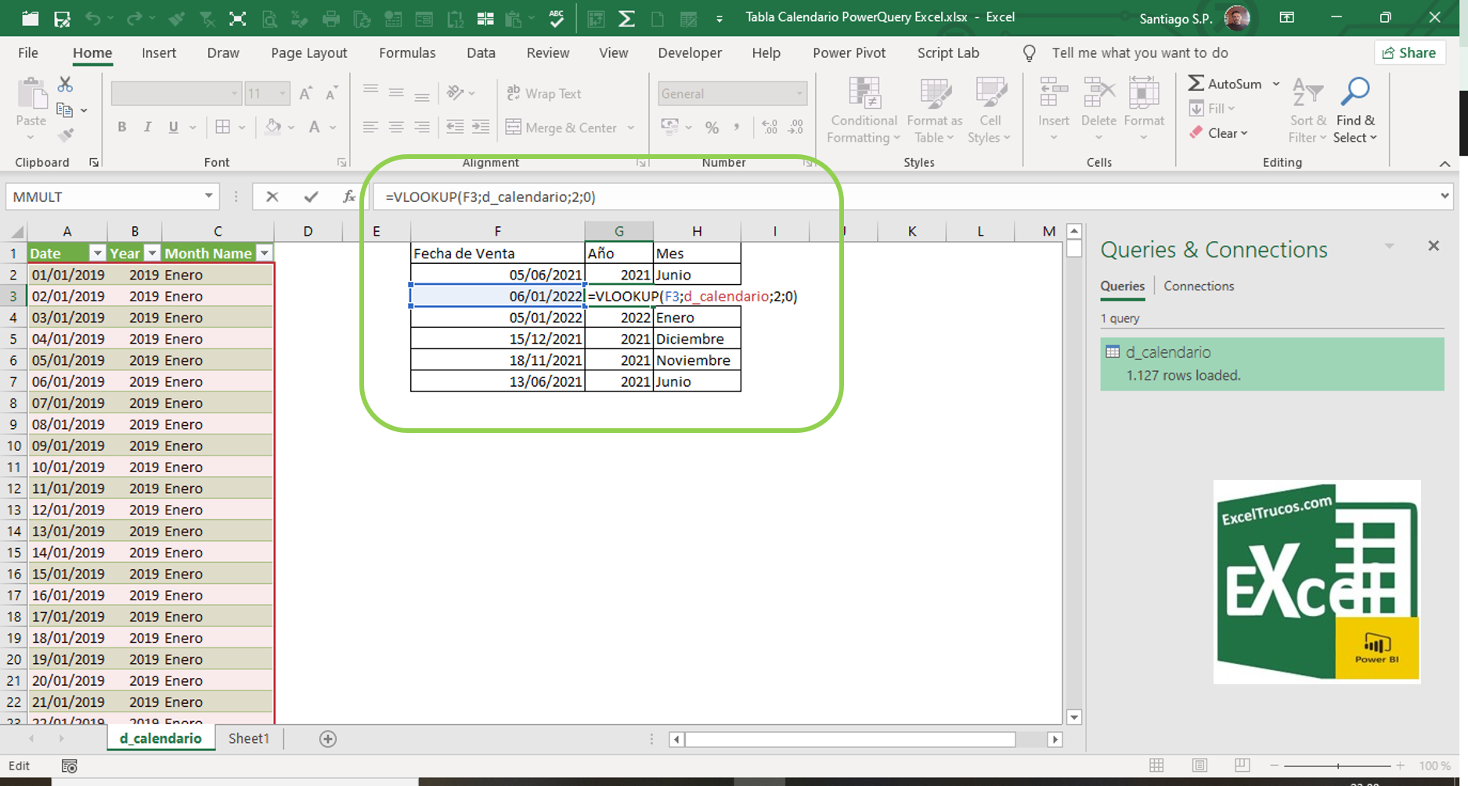1468x786 pixels.
Task: Open the Month Name filter dropdown
Action: click(x=265, y=253)
